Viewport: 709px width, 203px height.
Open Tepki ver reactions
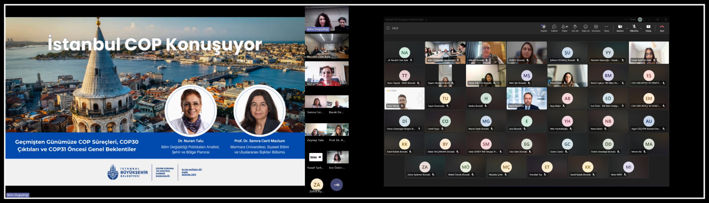coord(585,28)
